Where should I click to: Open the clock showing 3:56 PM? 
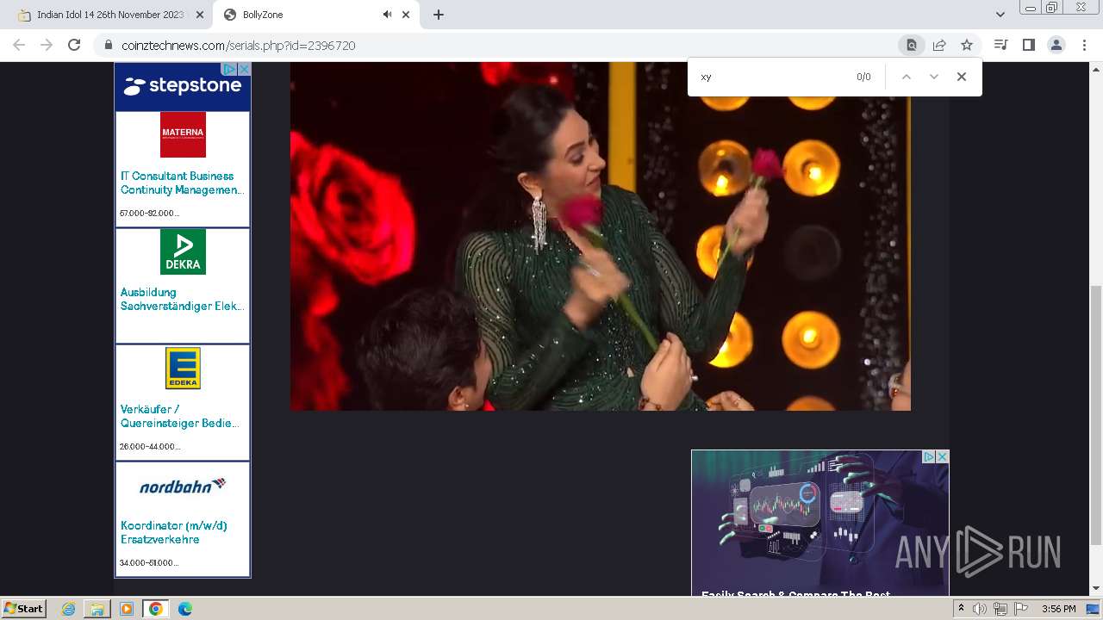tap(1058, 609)
